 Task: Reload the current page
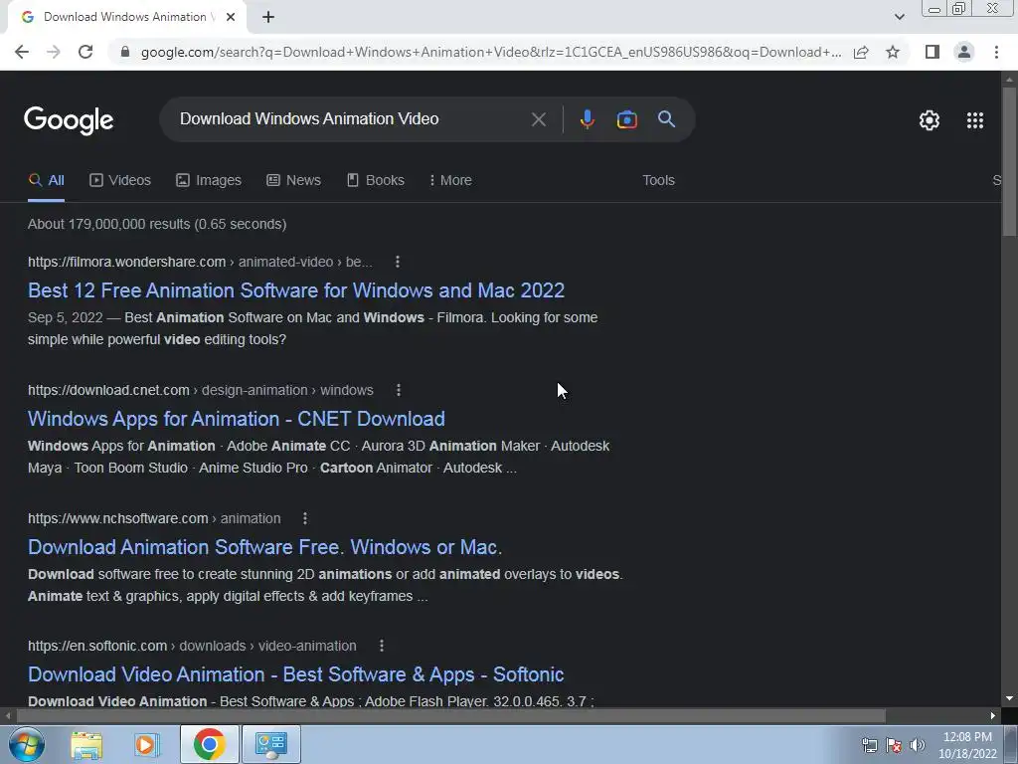click(85, 52)
